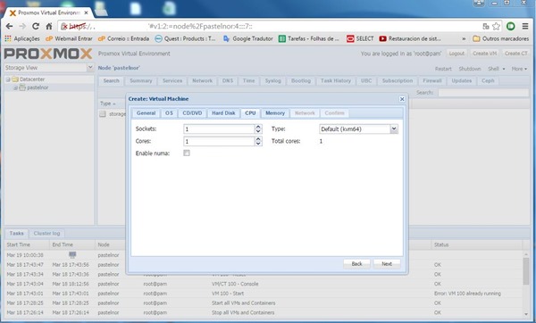Open the Shell dropdown

(x=496, y=69)
